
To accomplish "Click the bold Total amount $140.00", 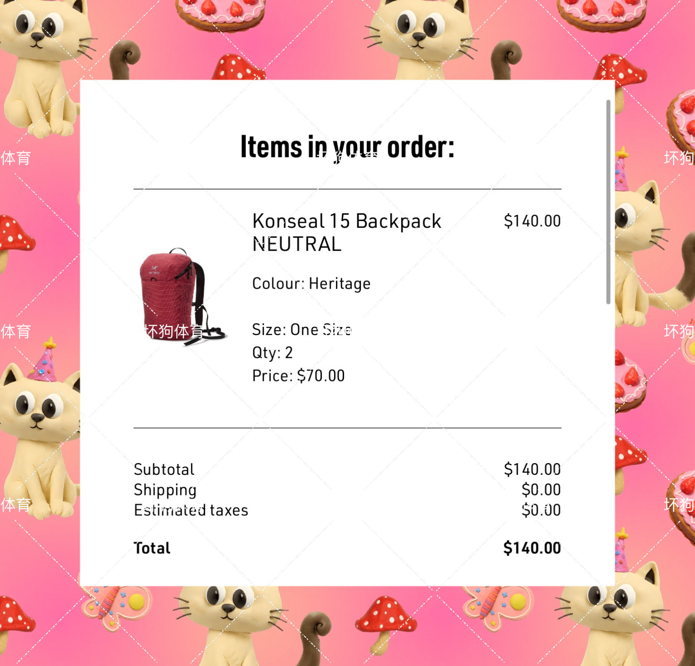I will (x=532, y=548).
